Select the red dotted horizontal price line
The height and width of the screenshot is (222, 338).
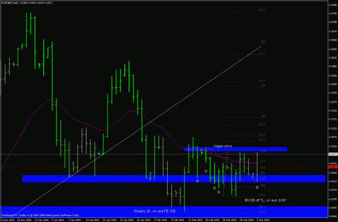164,167
